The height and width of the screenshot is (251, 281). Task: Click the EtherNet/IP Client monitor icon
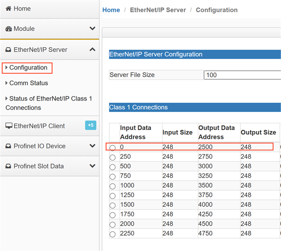[9, 126]
